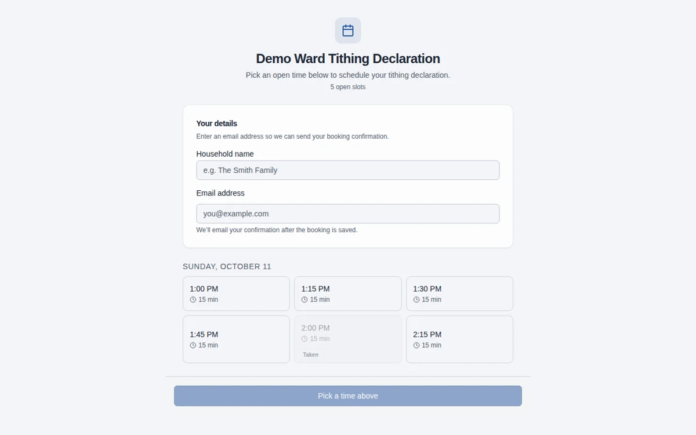Screen dimensions: 696x435
Task: Click the 'Email address' label
Action: point(220,193)
